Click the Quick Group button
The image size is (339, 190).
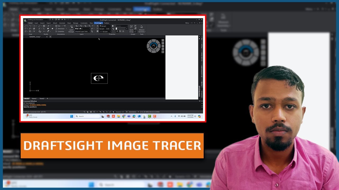131,29
